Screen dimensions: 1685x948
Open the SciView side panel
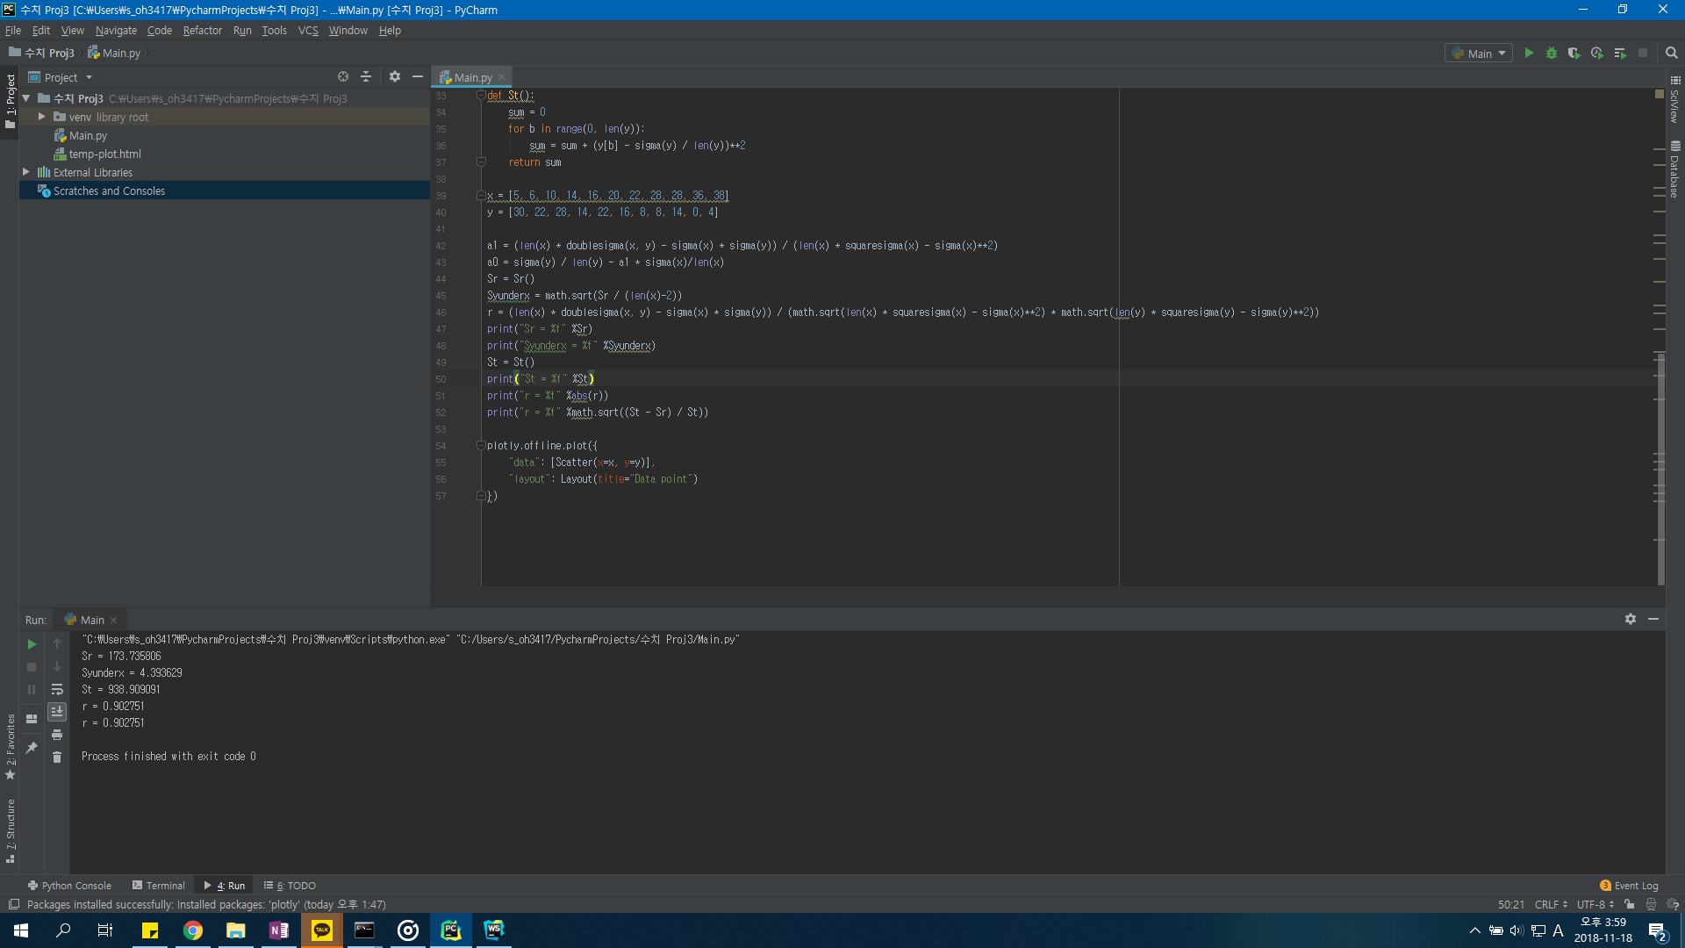1674,101
